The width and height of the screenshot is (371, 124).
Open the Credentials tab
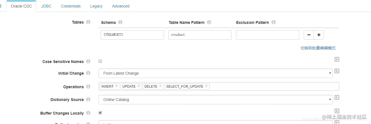tap(71, 6)
